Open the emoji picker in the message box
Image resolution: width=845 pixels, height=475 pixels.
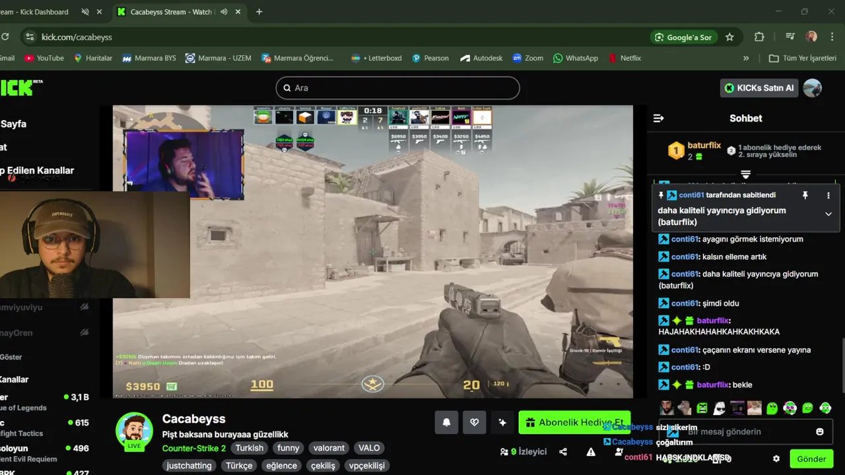[x=820, y=431]
